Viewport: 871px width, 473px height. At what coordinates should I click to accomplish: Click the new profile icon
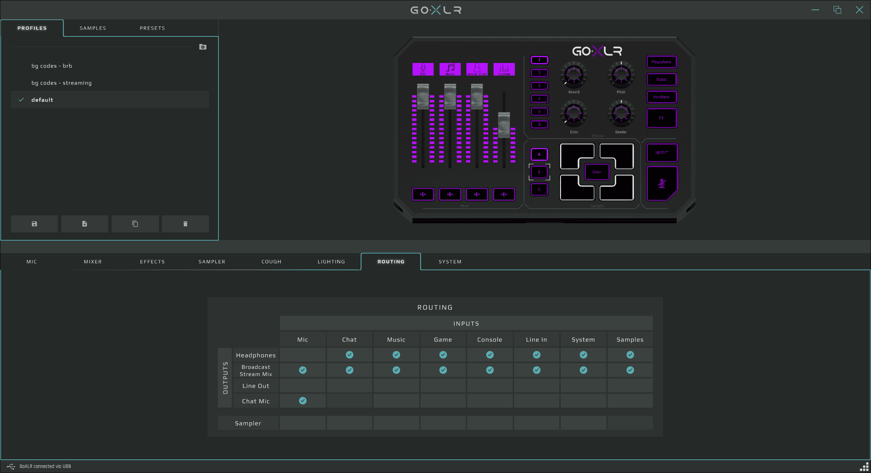pyautogui.click(x=84, y=224)
